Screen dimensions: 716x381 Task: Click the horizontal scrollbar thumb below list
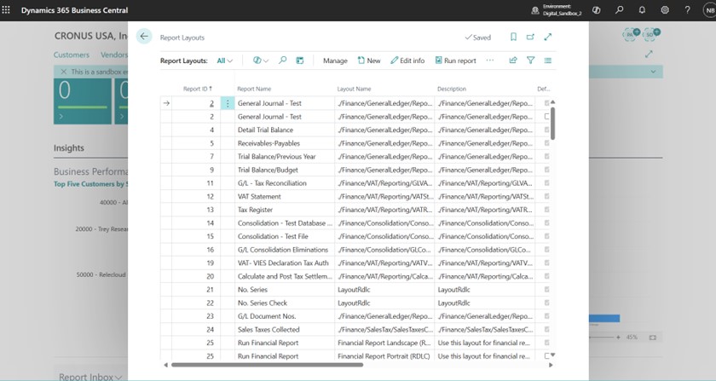point(267,365)
